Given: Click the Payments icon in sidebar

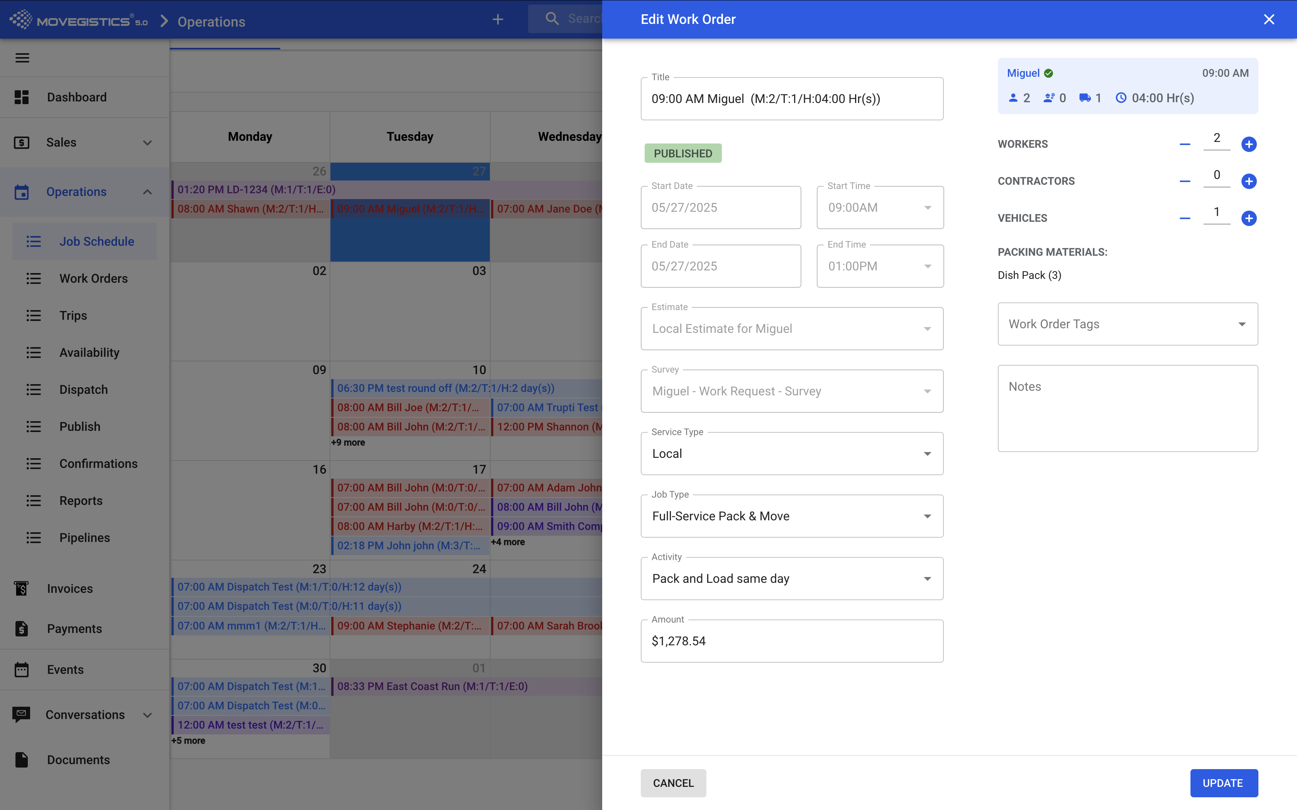Looking at the screenshot, I should click(x=22, y=628).
